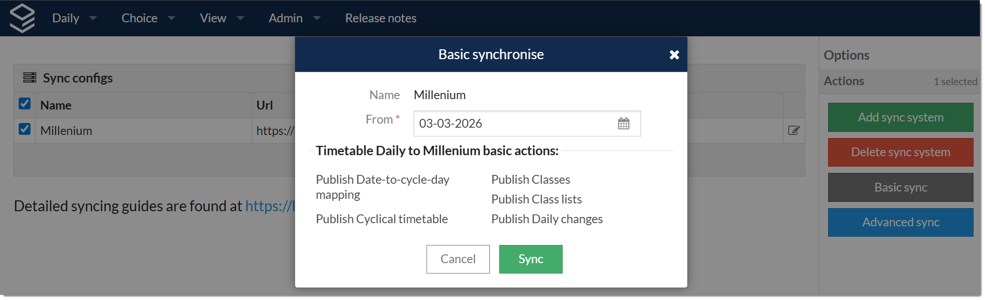Click the Millenium name cell

point(143,131)
